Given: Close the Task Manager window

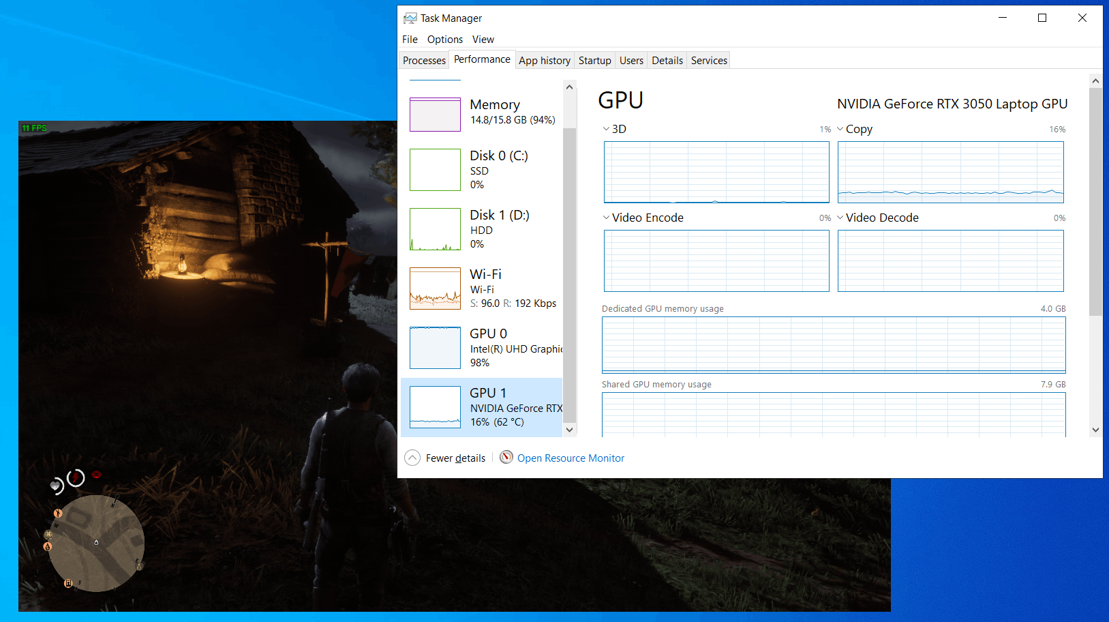Looking at the screenshot, I should pyautogui.click(x=1082, y=18).
